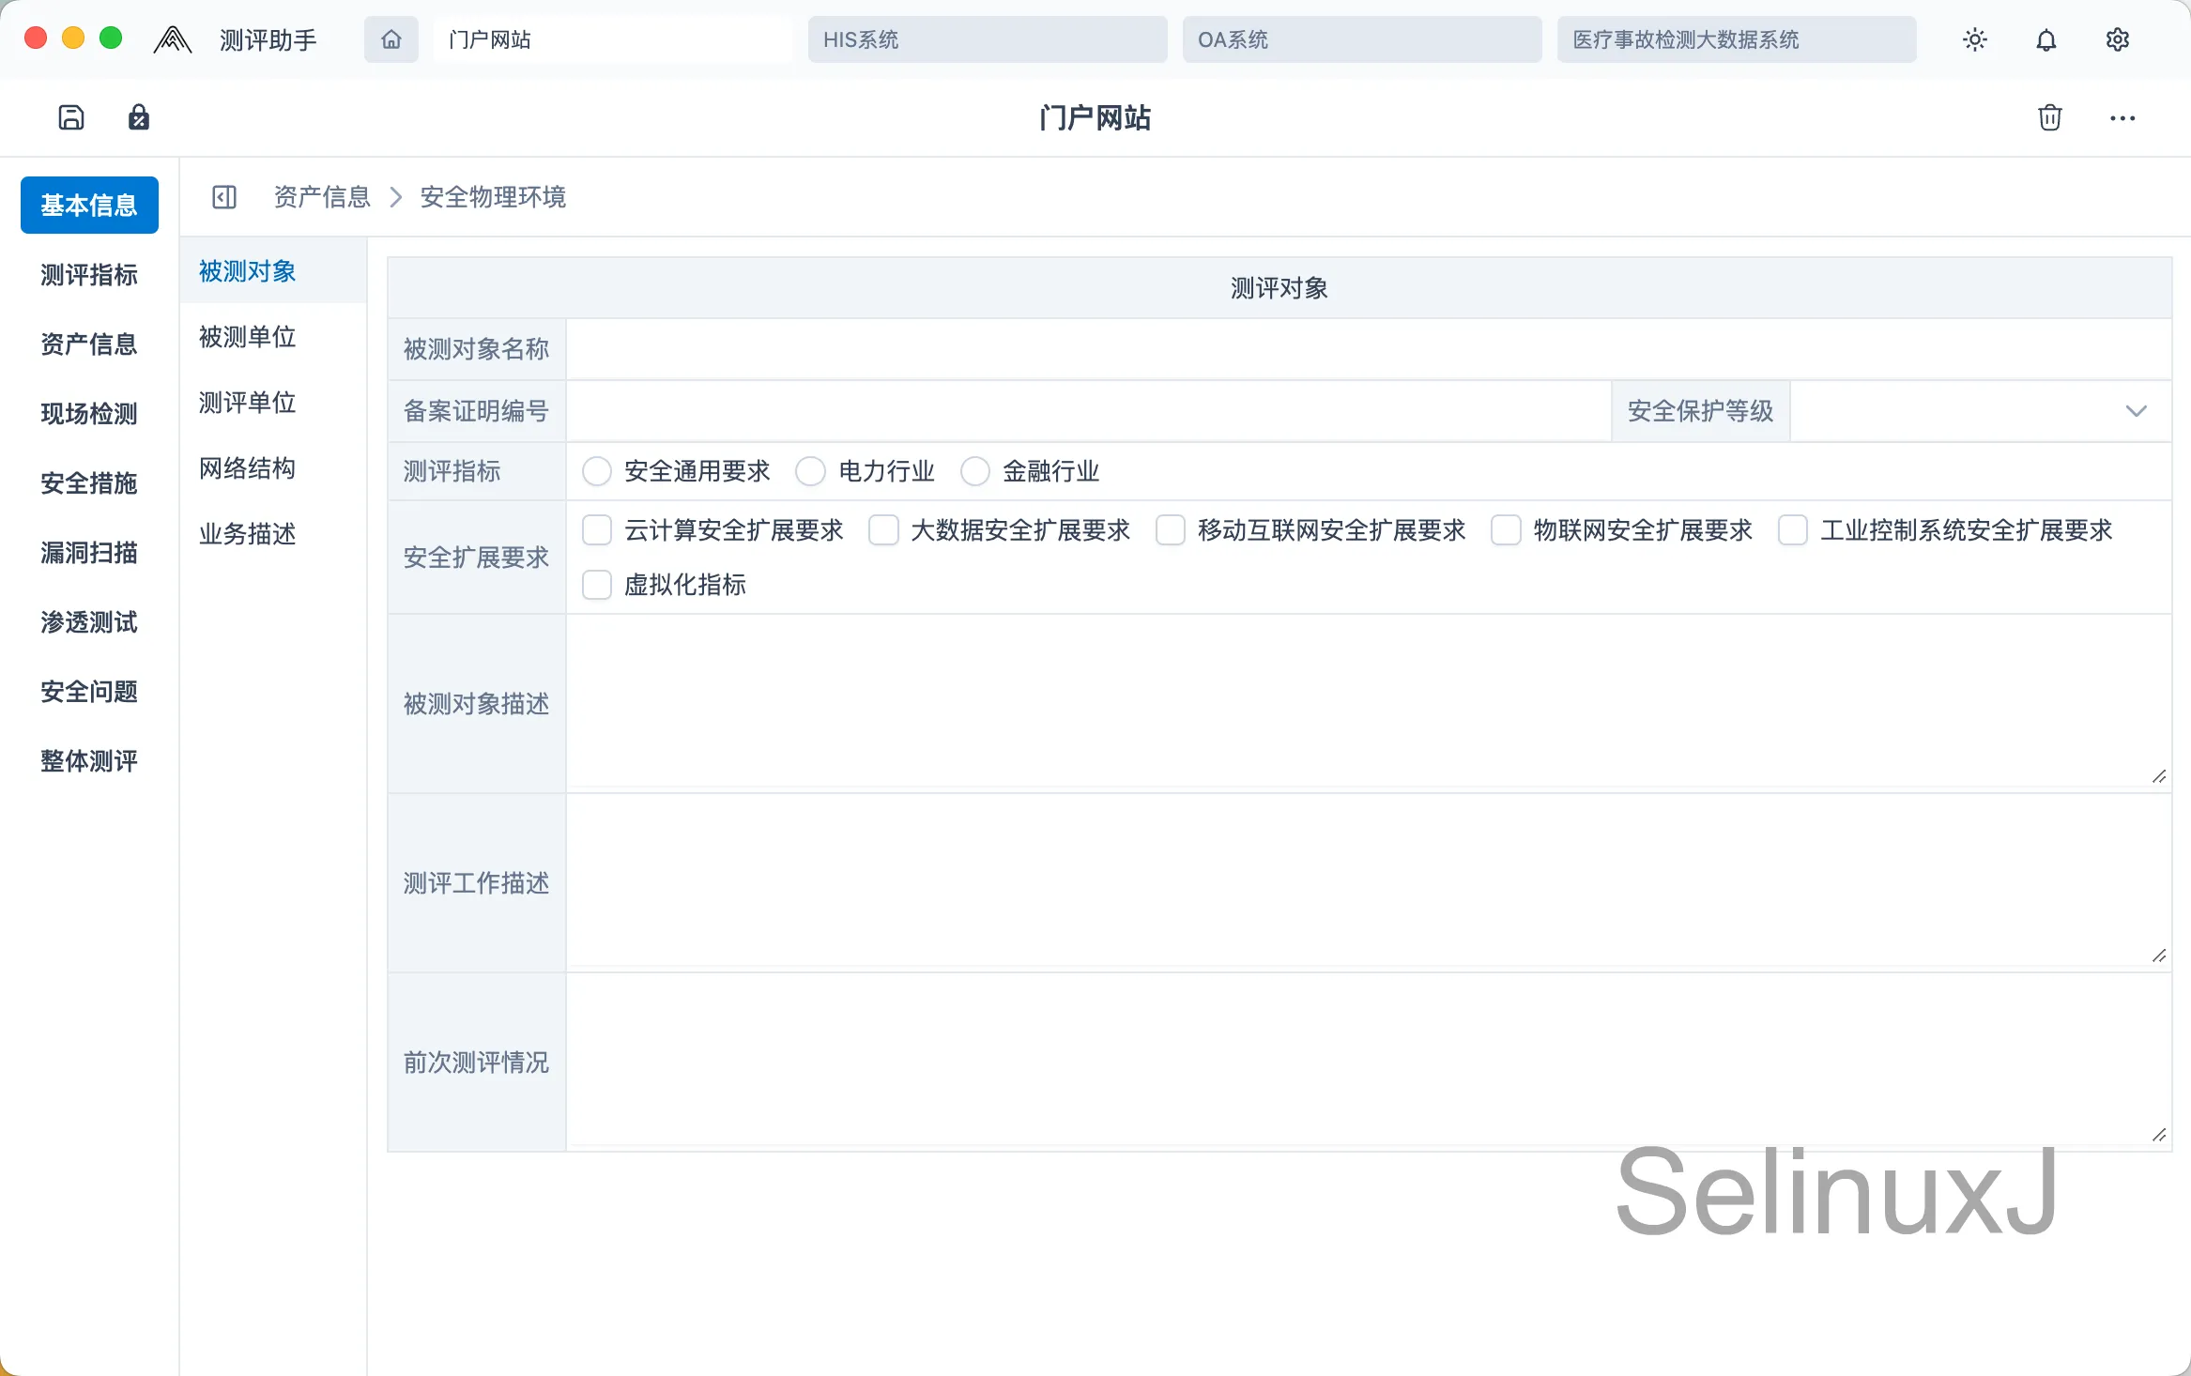Click the home icon tab
The height and width of the screenshot is (1376, 2191).
point(391,39)
